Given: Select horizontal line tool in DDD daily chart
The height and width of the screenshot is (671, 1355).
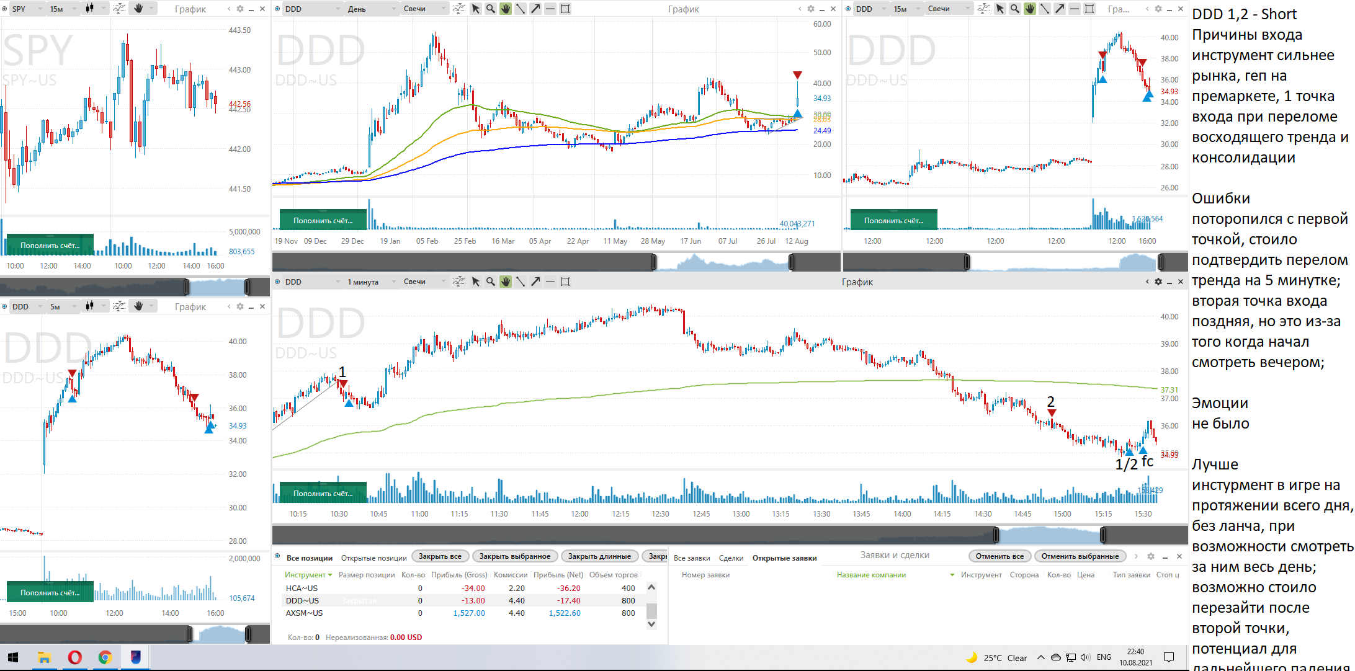Looking at the screenshot, I should pos(550,9).
